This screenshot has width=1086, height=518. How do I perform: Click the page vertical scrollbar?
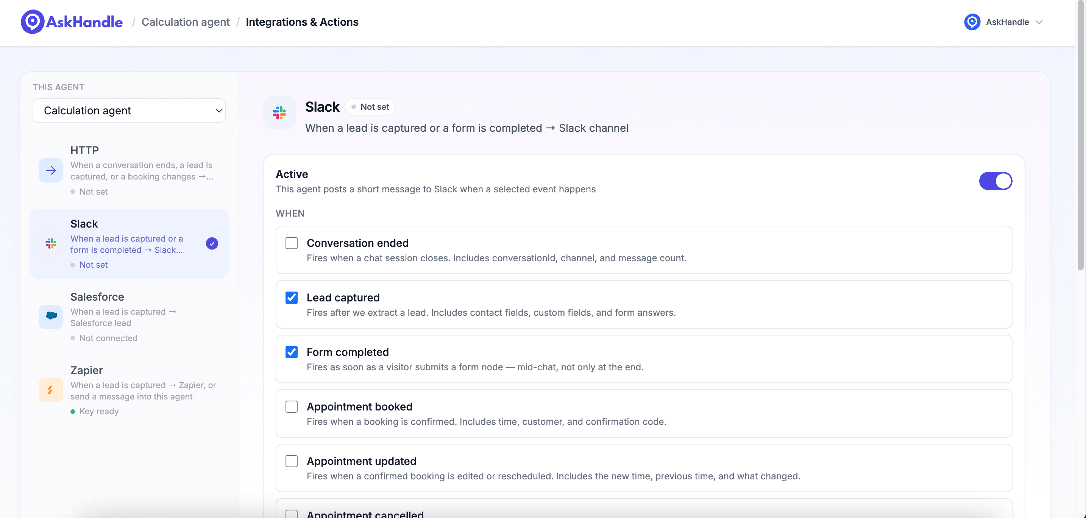click(1080, 135)
